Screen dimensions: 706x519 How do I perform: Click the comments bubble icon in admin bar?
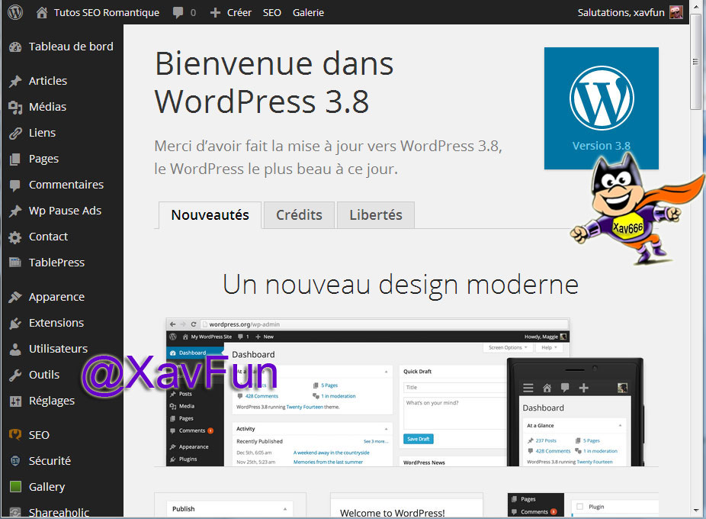click(178, 13)
